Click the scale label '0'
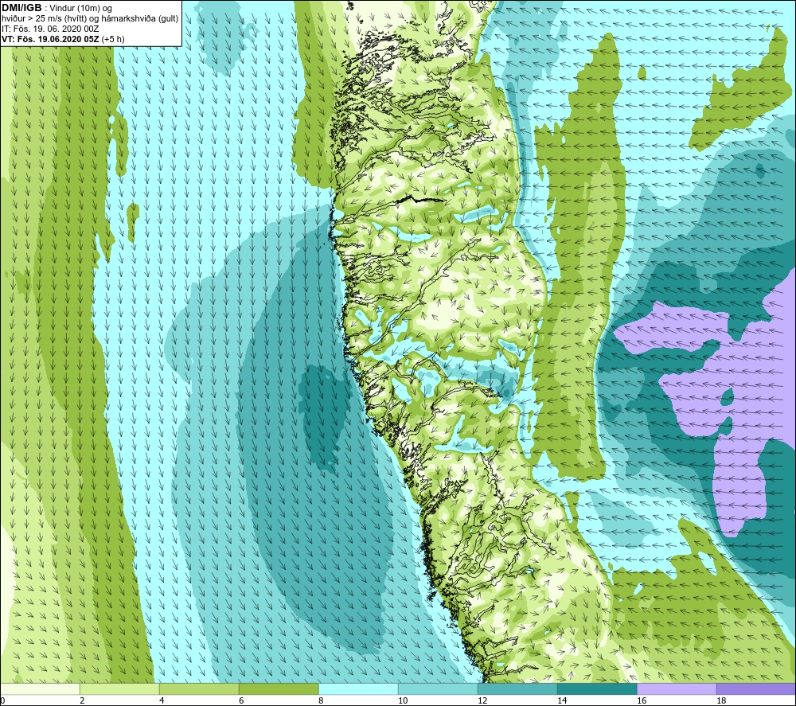Image resolution: width=796 pixels, height=706 pixels. pyautogui.click(x=2, y=701)
